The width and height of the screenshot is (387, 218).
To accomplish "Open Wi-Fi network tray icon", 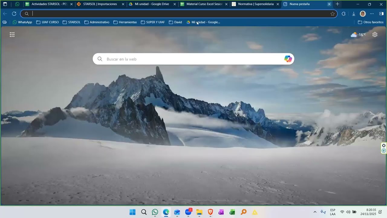I will pos(342,212).
